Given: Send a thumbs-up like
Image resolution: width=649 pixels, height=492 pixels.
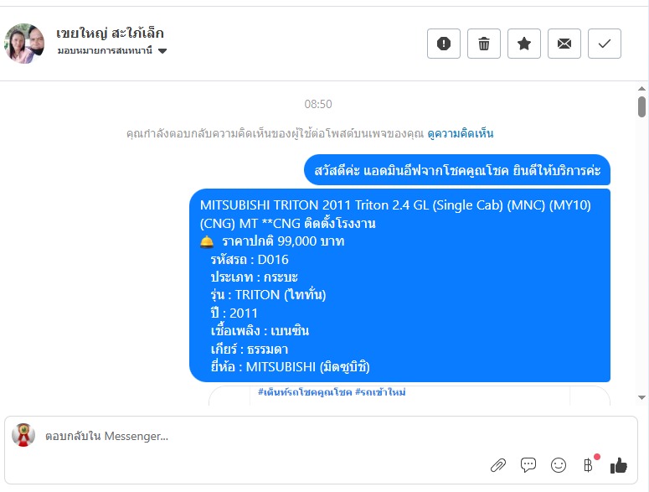Looking at the screenshot, I should coord(619,465).
